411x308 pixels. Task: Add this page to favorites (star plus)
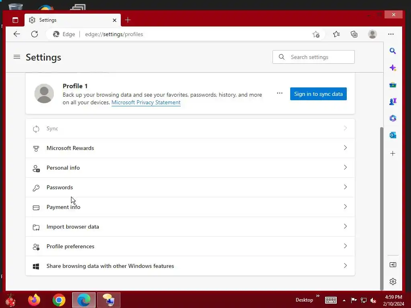click(x=316, y=34)
